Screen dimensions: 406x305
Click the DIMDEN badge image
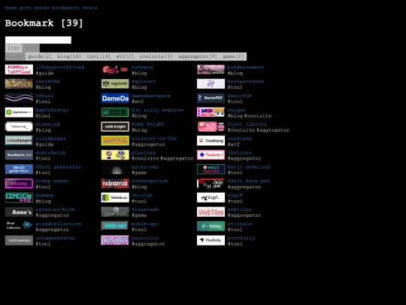[19, 197]
